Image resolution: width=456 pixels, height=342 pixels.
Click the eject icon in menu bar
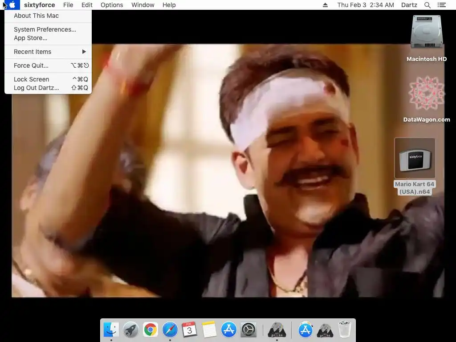point(325,5)
